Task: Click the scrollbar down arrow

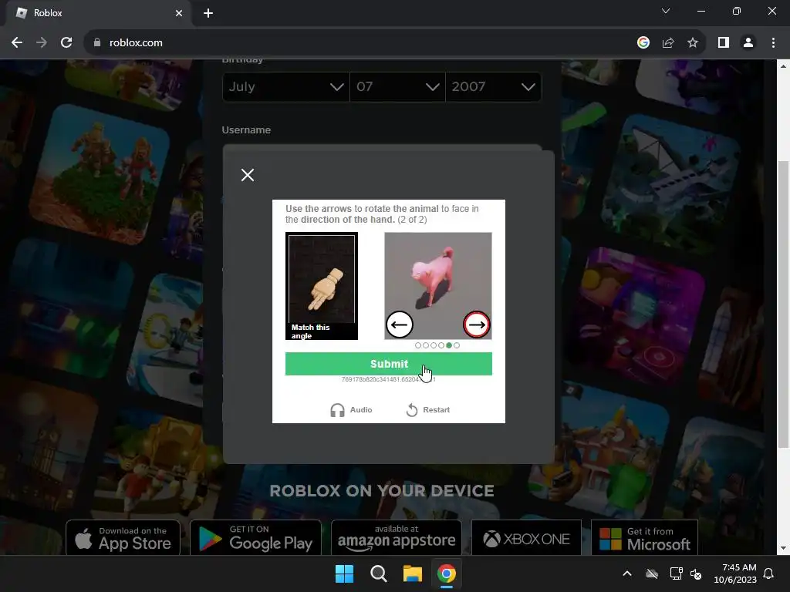Action: pyautogui.click(x=783, y=548)
